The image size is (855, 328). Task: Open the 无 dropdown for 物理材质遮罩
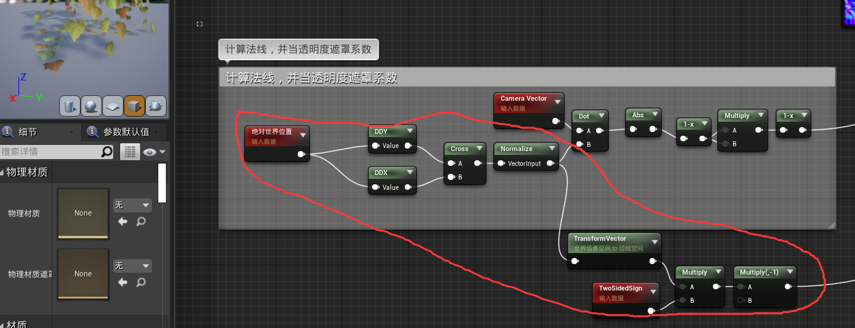132,266
